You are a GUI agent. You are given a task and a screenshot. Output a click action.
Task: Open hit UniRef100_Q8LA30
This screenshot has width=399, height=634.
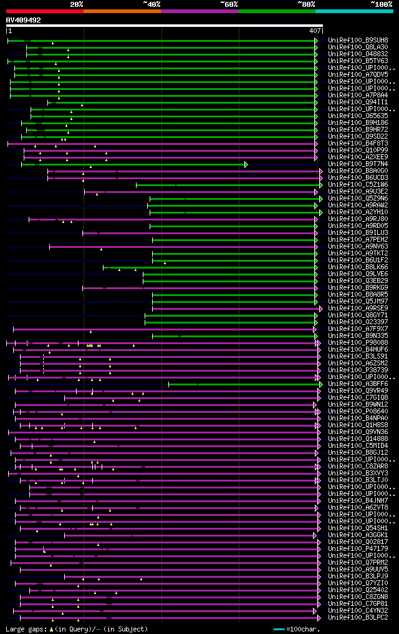pyautogui.click(x=358, y=47)
